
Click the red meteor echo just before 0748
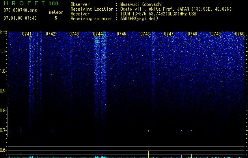(x=189, y=132)
